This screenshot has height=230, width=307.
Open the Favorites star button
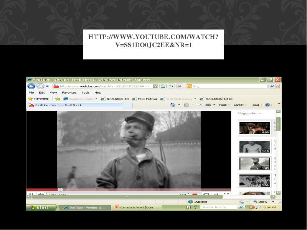tap(38, 99)
